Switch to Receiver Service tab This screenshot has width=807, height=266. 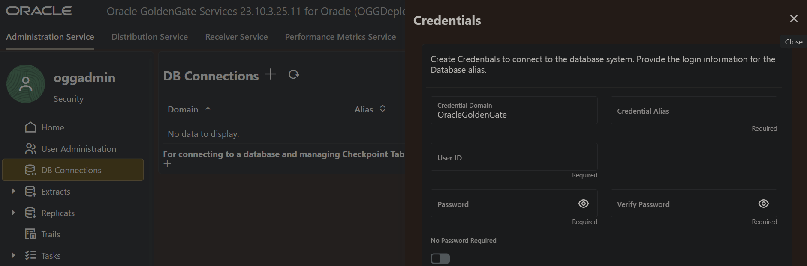[x=236, y=37]
